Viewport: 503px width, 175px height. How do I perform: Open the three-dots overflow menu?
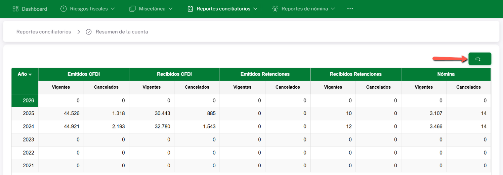coord(350,9)
